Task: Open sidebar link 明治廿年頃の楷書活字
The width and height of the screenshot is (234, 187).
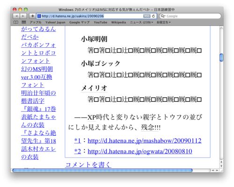Action: [x=38, y=97]
